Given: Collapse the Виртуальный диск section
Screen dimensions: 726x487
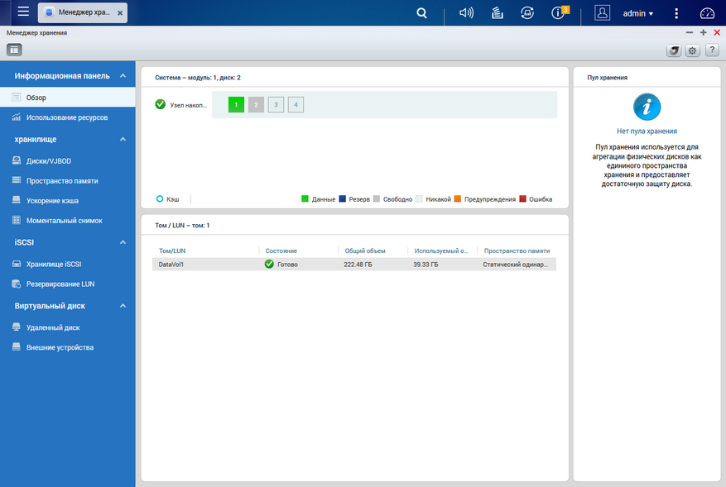Looking at the screenshot, I should (x=123, y=305).
